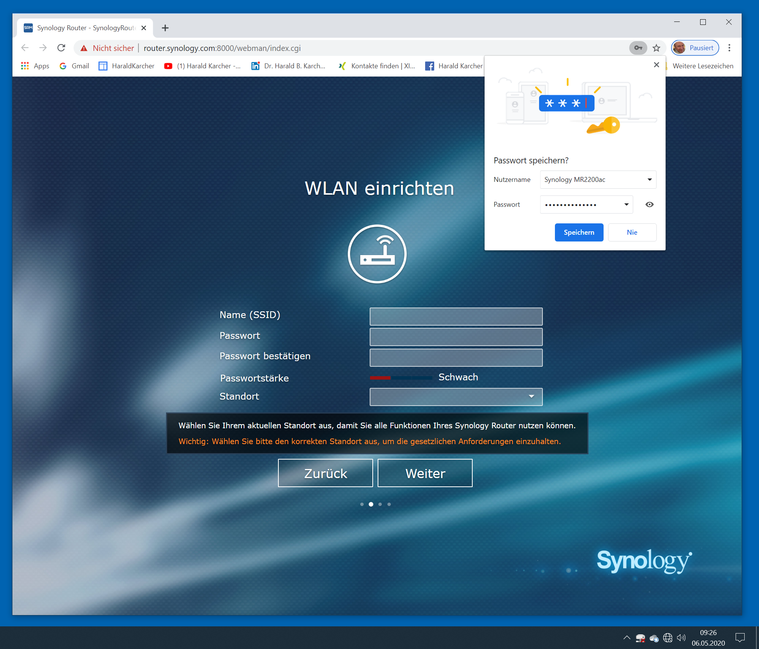Image resolution: width=759 pixels, height=649 pixels.
Task: Select the third setup step dot
Action: (x=380, y=504)
